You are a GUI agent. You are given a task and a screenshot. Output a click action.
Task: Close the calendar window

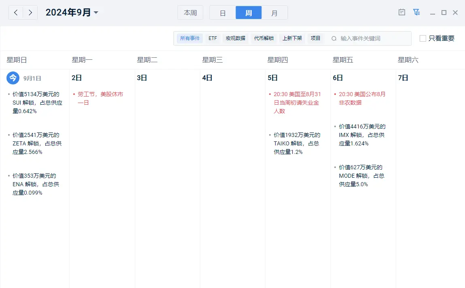[x=455, y=13]
